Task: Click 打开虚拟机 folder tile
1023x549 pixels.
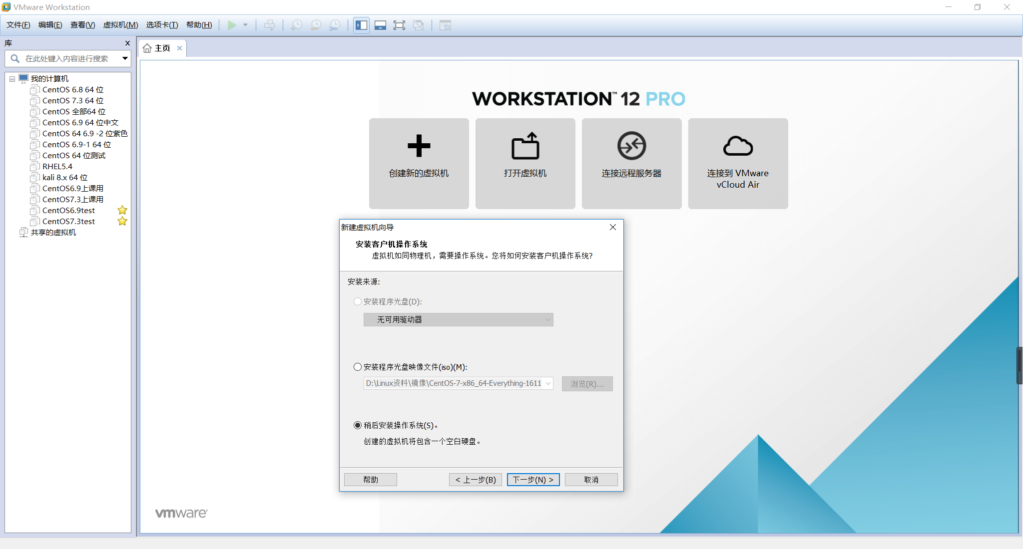Action: click(525, 163)
